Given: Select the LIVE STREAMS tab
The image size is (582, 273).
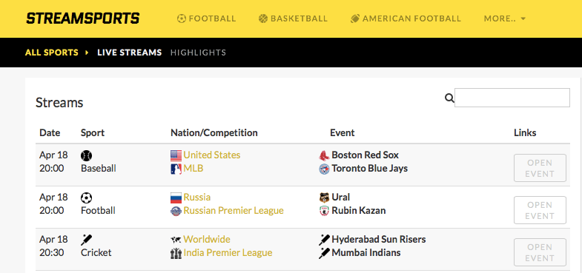Looking at the screenshot, I should (x=130, y=53).
